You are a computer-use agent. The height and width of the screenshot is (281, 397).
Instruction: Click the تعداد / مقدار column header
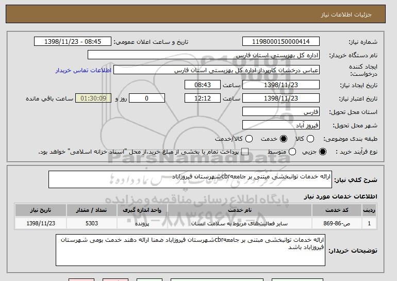point(91,210)
